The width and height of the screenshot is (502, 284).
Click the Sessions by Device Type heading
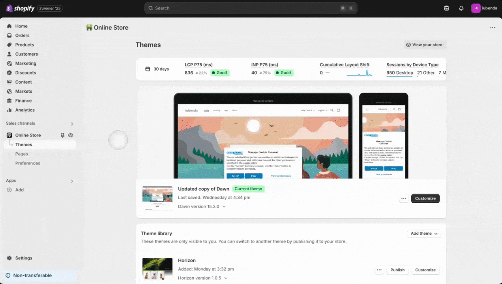tap(412, 65)
